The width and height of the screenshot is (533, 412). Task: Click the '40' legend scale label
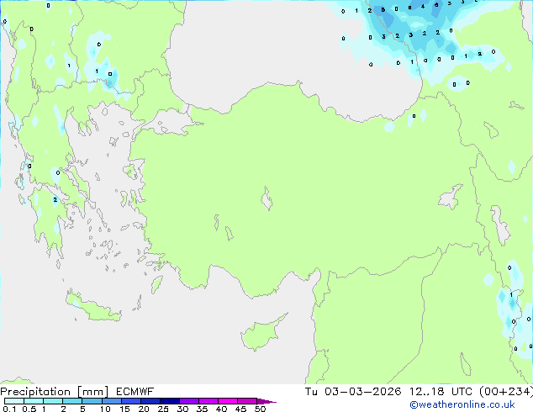tap(221, 409)
